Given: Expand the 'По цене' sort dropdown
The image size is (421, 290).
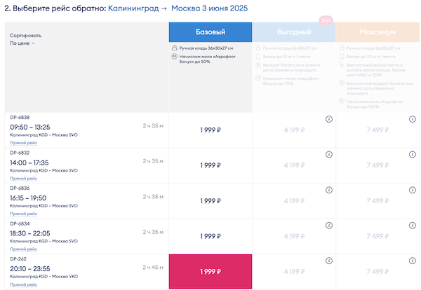Looking at the screenshot, I should point(22,43).
